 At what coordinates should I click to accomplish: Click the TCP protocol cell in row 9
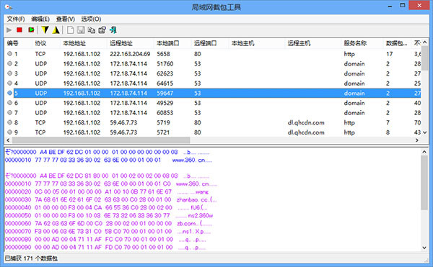click(40, 132)
